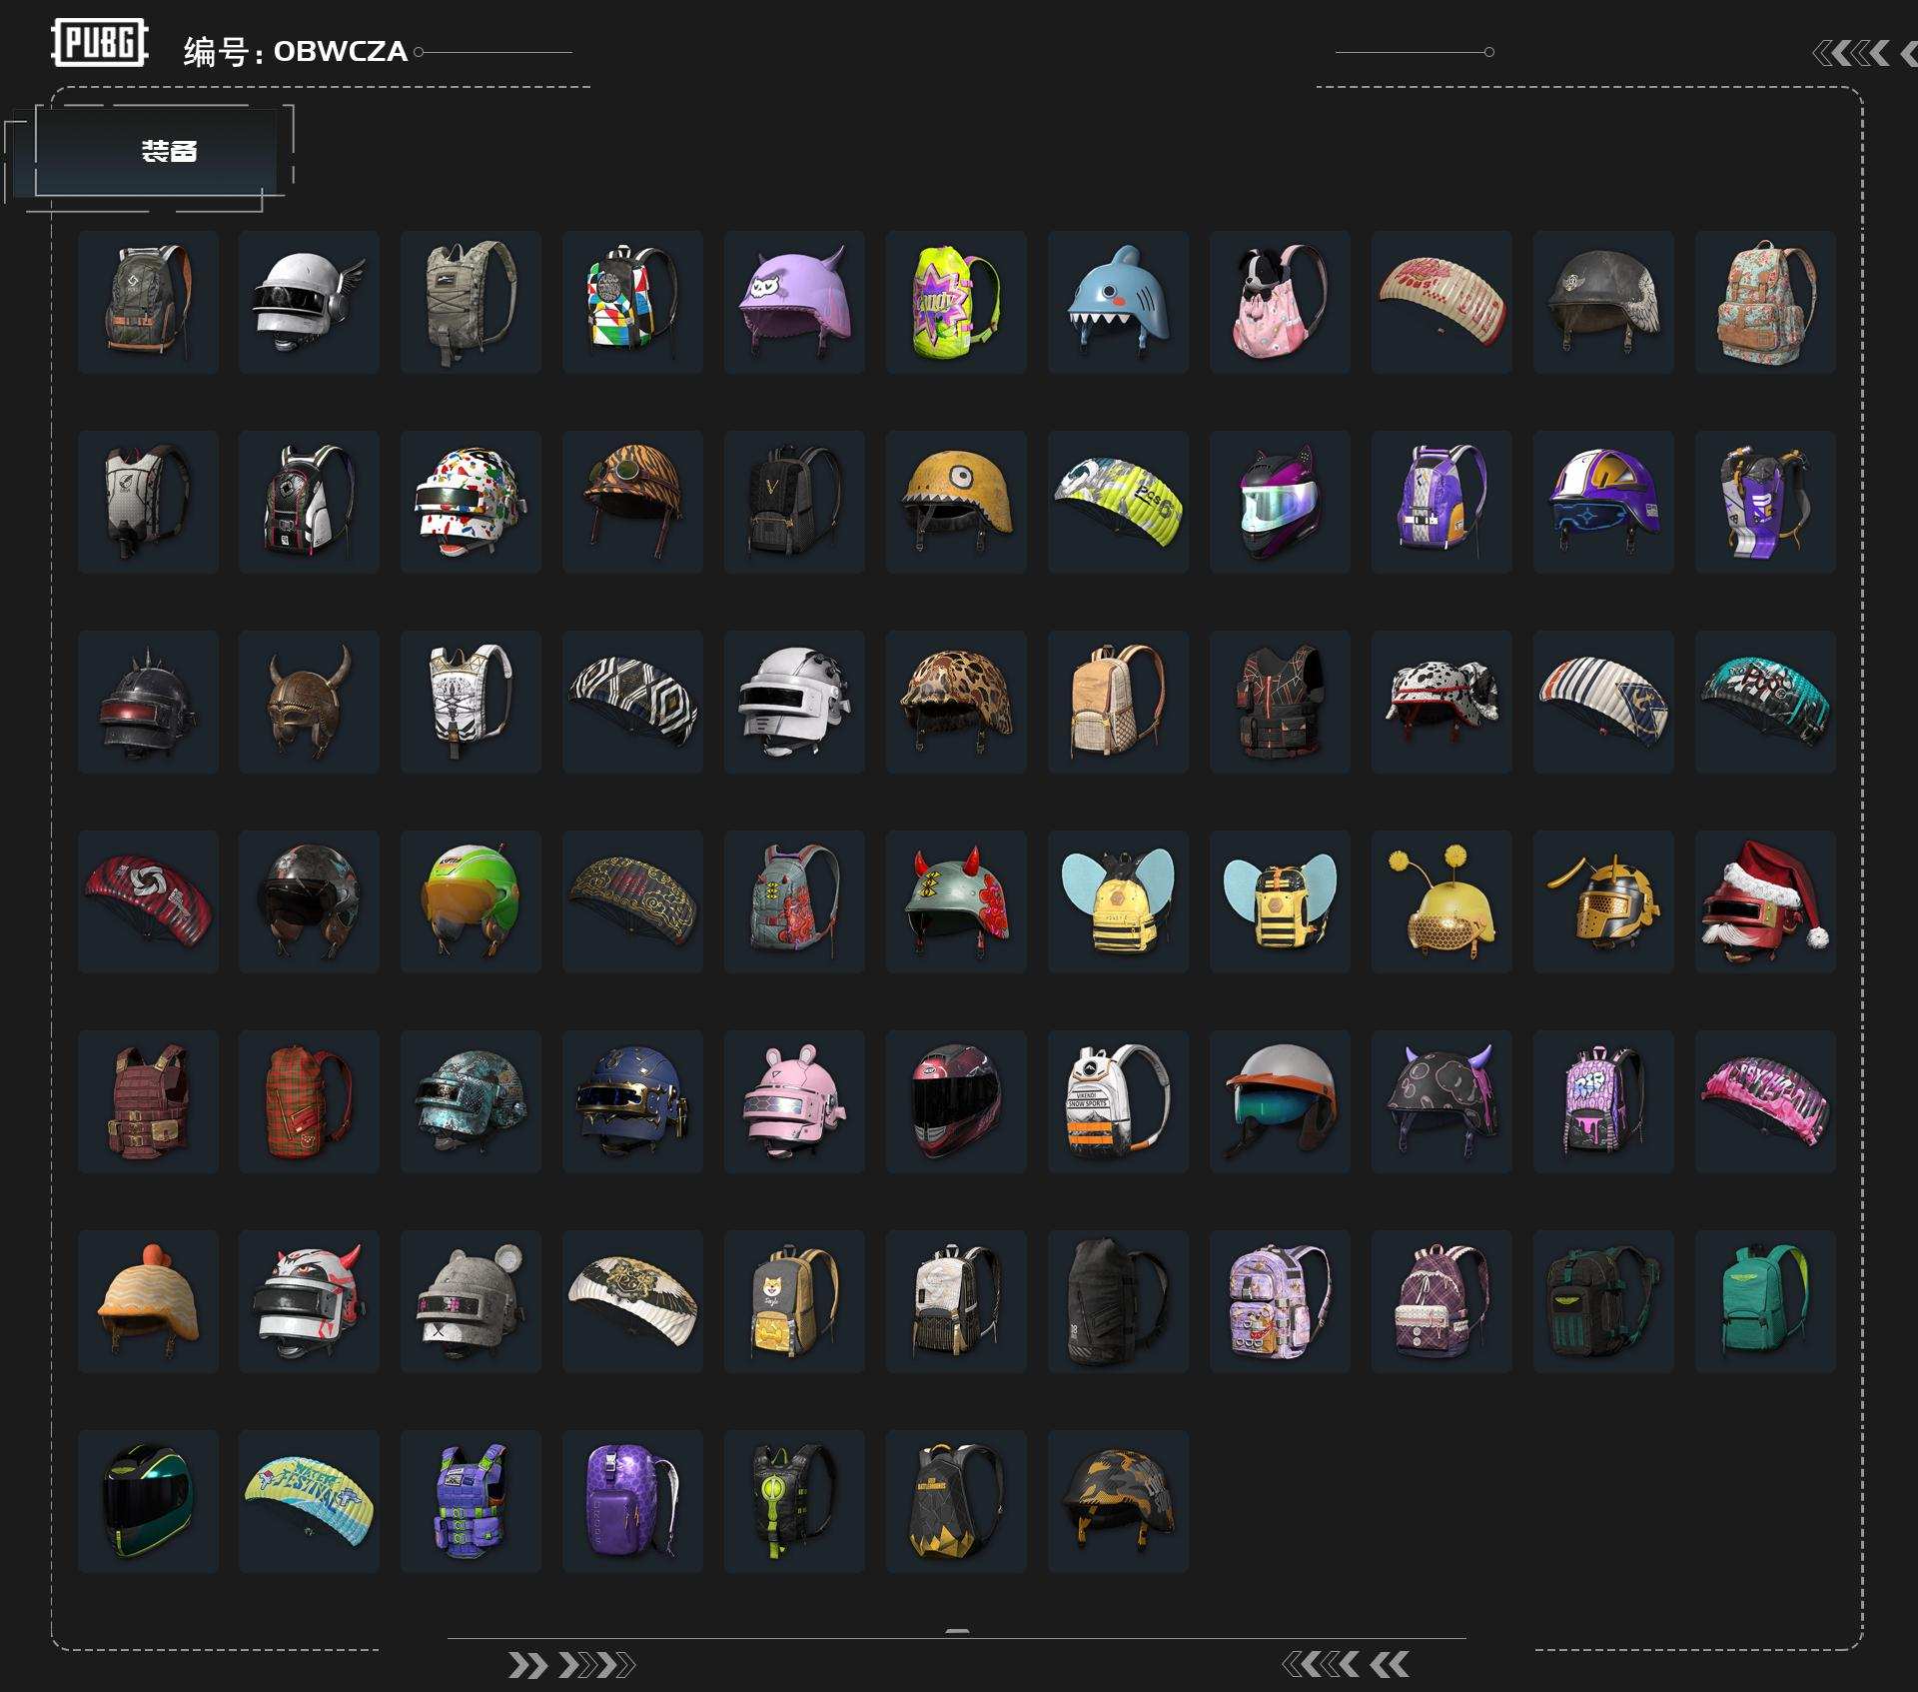Select the olive drawstring military backpack
The image size is (1918, 1692).
point(471,302)
